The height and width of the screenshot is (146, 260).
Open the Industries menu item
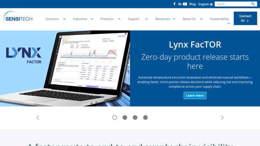click(x=80, y=19)
